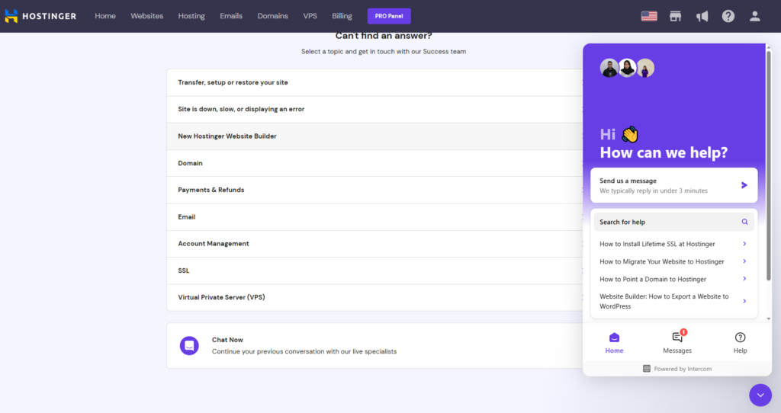Click Powered by Intercom link
The image size is (781, 413).
coord(677,369)
